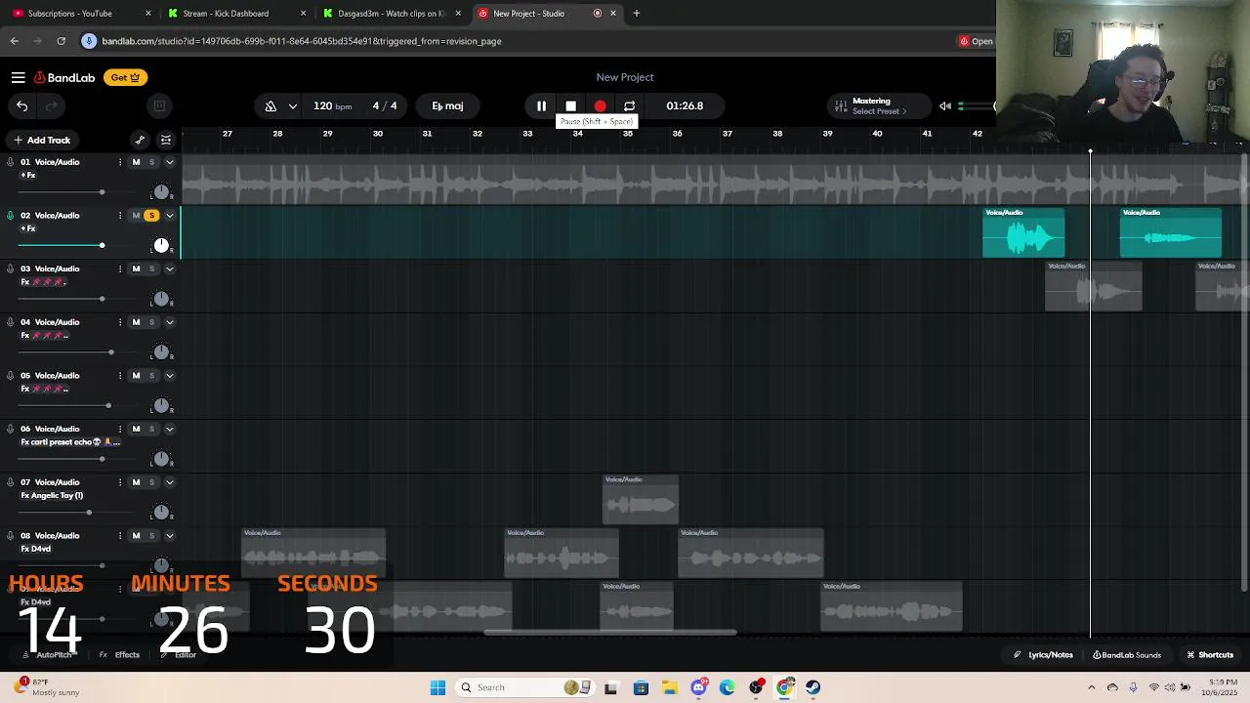Click the horizontal timeline scrollbar
Screen dimensions: 1250x703
tap(610, 632)
